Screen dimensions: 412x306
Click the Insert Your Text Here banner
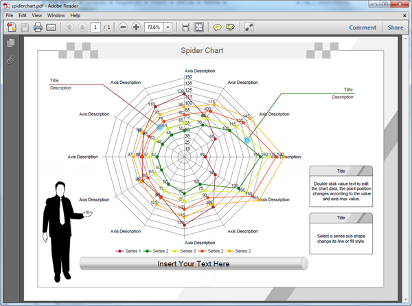(194, 263)
